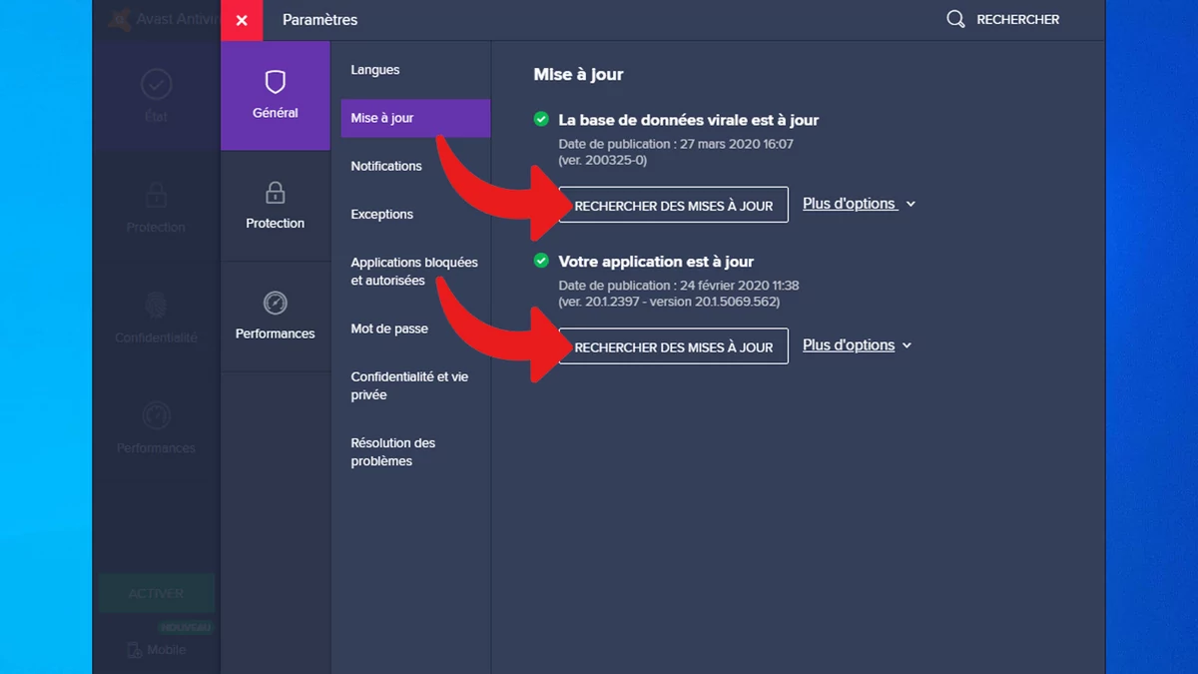Open Plus d'options for application update
1198x674 pixels.
[849, 345]
